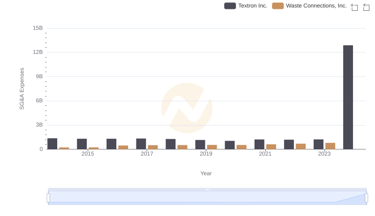Image resolution: width=375 pixels, height=216 pixels.
Task: Click the 2022 Textron bar
Action: pos(289,145)
